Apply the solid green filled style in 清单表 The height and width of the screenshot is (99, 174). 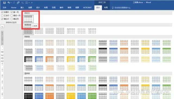click(92, 96)
